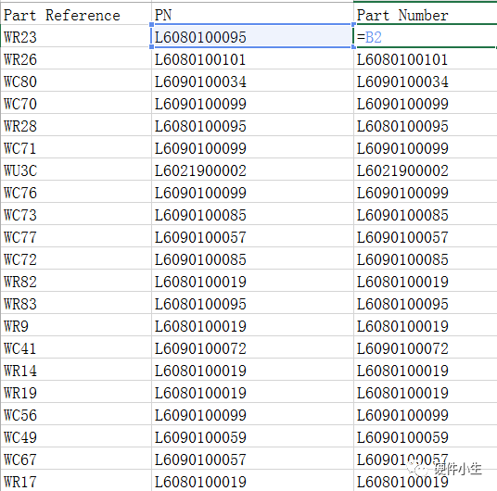Screen dimensions: 497x491
Task: Click the WR82 cell
Action: coord(76,281)
